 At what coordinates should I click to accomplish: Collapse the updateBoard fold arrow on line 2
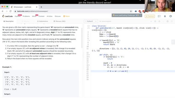[x=89, y=28]
